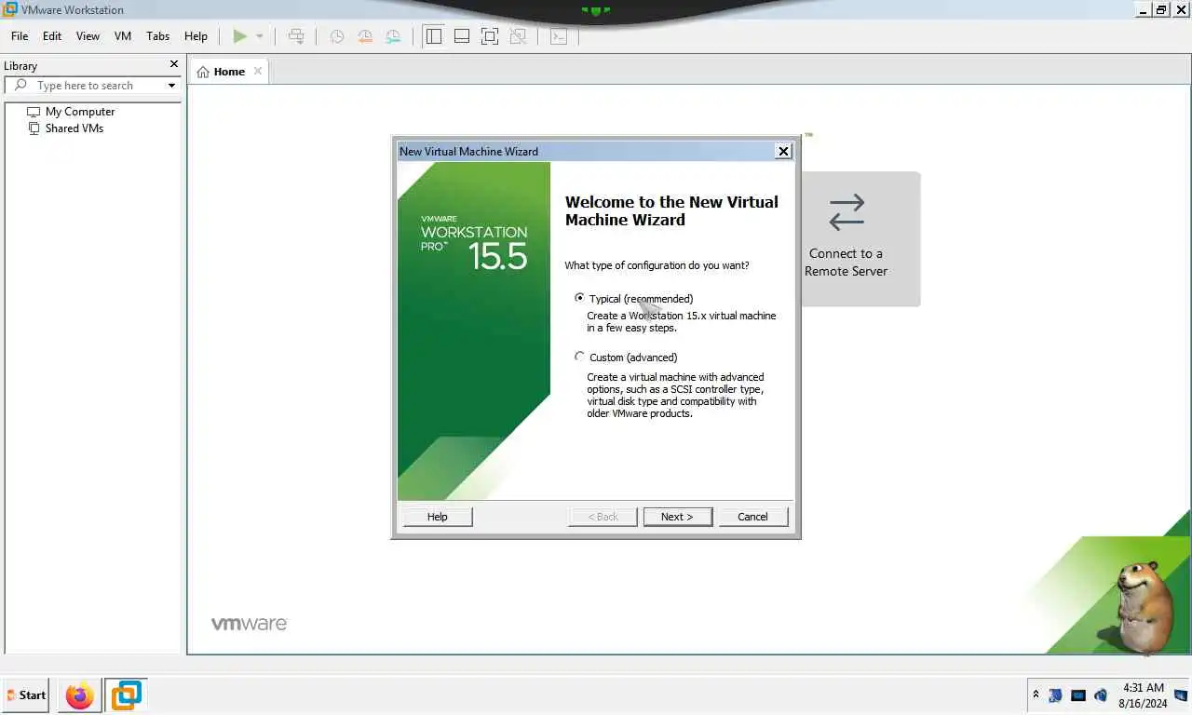Click the dark monitor icon in system tray

[1078, 695]
